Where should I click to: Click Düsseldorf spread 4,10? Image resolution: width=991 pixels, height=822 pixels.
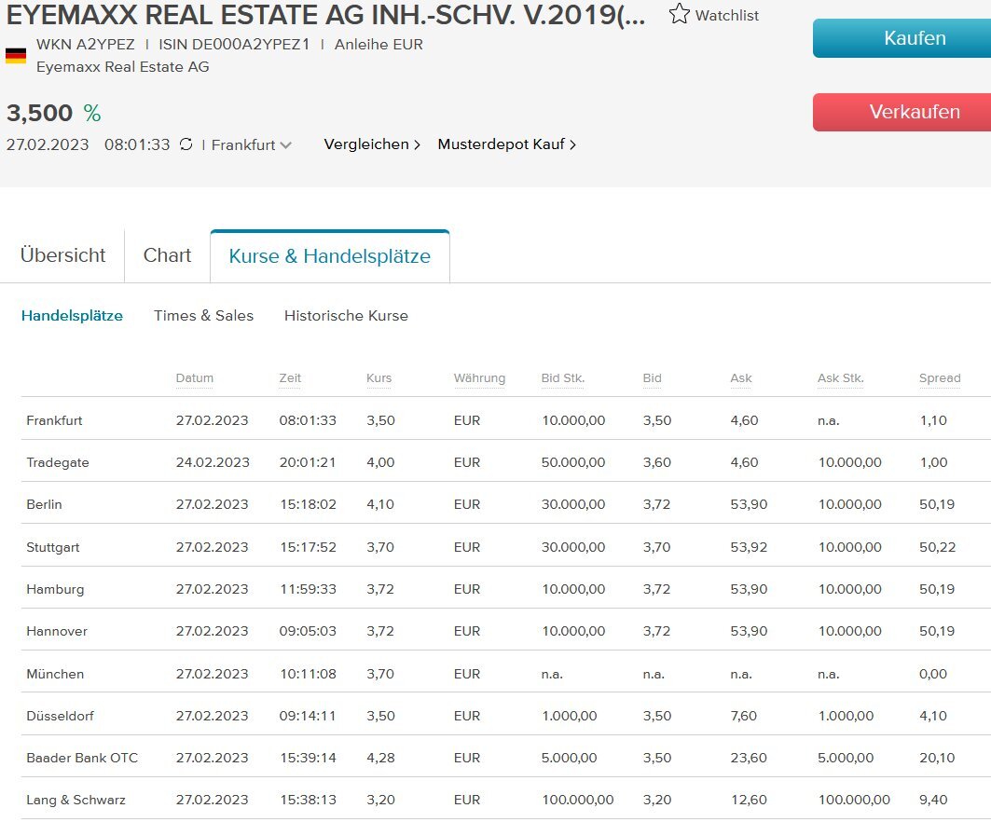click(933, 716)
